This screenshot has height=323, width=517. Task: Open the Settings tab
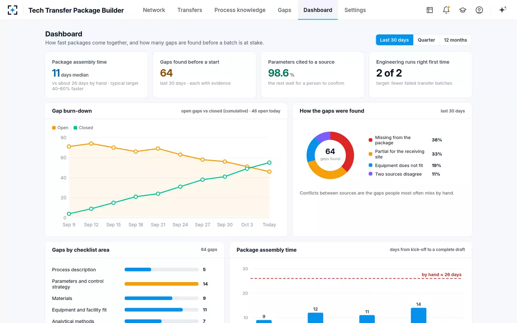pos(355,10)
